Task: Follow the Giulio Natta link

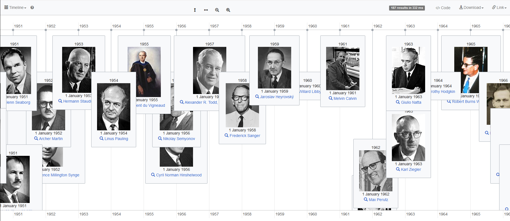Action: tap(411, 102)
